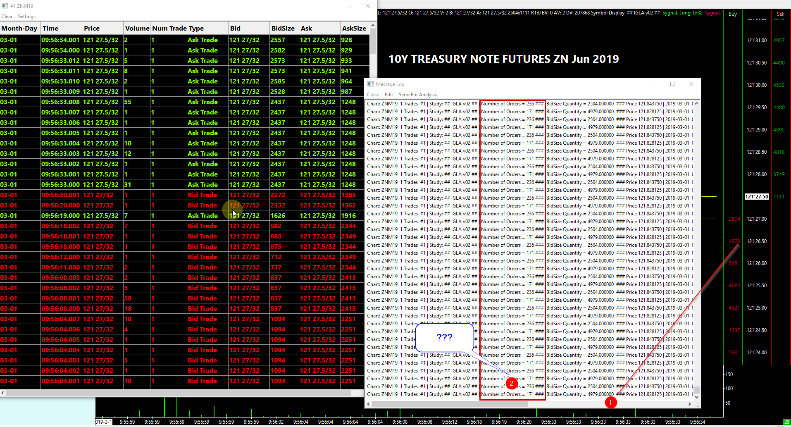The width and height of the screenshot is (791, 427).
Task: Click the BidSize column header
Action: tap(284, 28)
